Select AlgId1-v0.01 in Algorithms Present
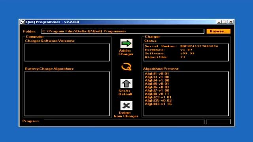 click(x=157, y=74)
